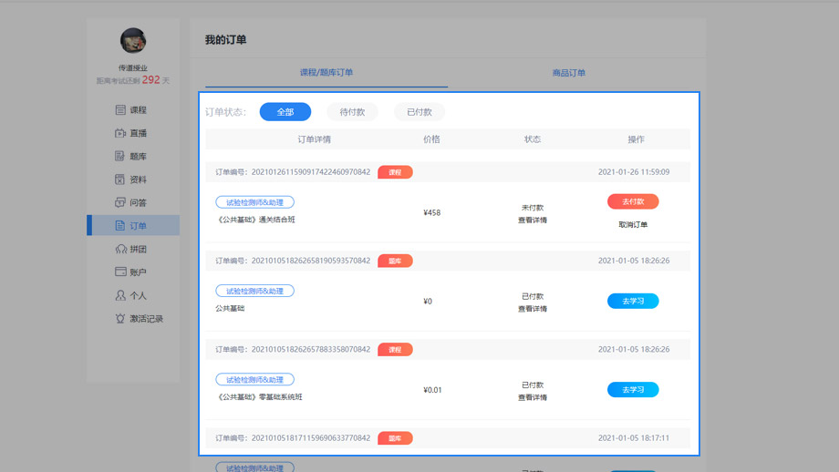
Task: Open the 题库 question bank icon
Action: click(x=120, y=157)
